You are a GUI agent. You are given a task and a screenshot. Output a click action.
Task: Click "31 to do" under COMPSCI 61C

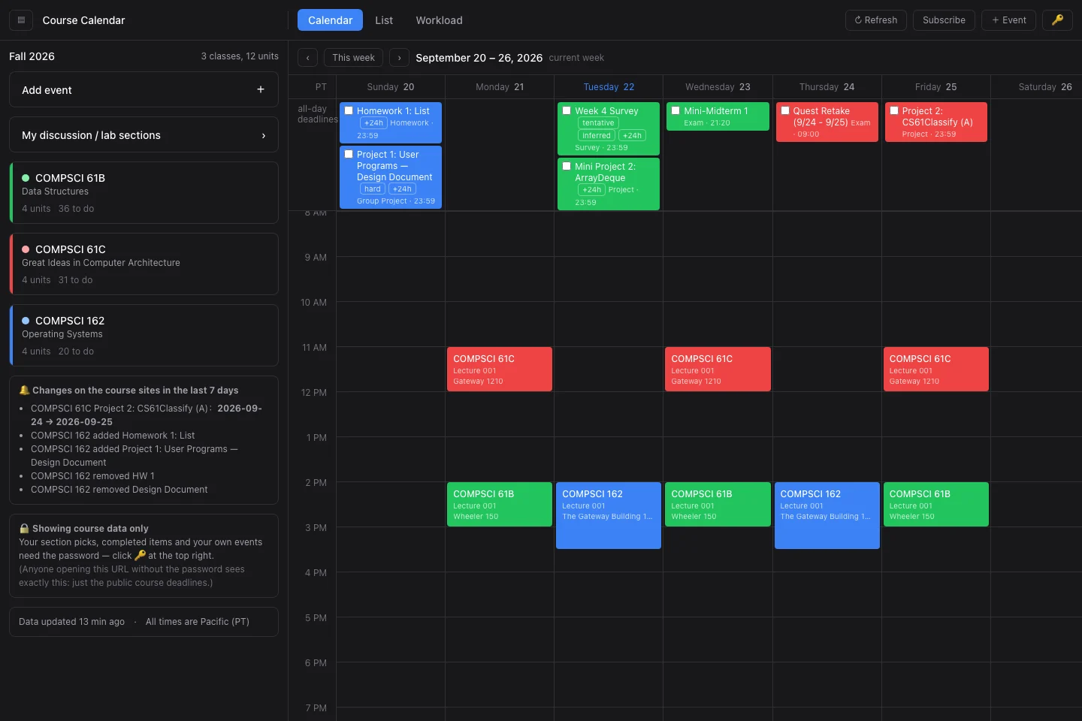click(x=75, y=280)
